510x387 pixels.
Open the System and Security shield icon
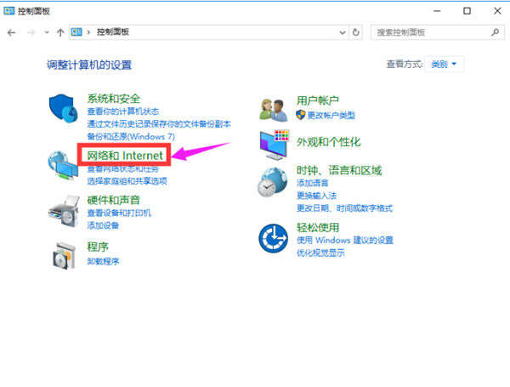point(64,108)
